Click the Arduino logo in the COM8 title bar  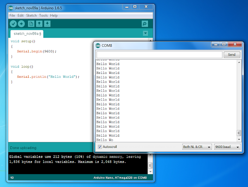(98, 46)
